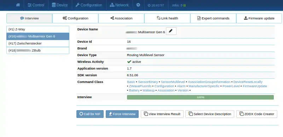Click Select Device Description button
This screenshot has width=283, height=137.
210,114
